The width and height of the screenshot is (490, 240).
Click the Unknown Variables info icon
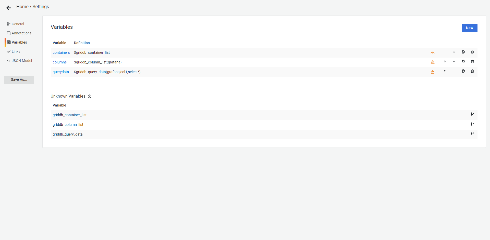click(x=90, y=96)
